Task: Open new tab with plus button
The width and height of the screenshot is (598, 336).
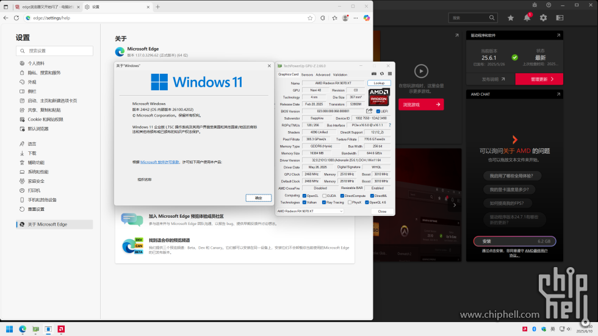Action: 158,7
